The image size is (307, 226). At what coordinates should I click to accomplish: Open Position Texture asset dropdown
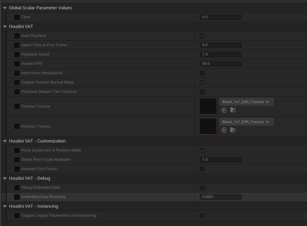[x=246, y=102]
